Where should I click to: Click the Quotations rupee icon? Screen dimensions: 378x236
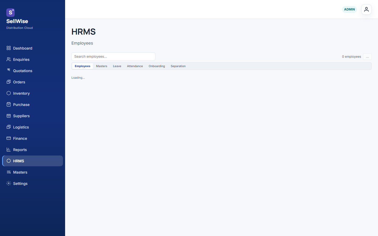pyautogui.click(x=9, y=70)
